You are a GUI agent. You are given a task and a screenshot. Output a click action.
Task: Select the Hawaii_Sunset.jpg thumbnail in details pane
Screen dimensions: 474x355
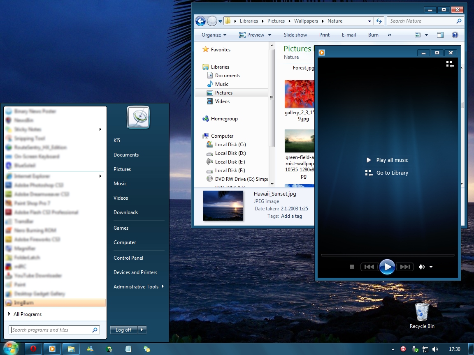(223, 205)
